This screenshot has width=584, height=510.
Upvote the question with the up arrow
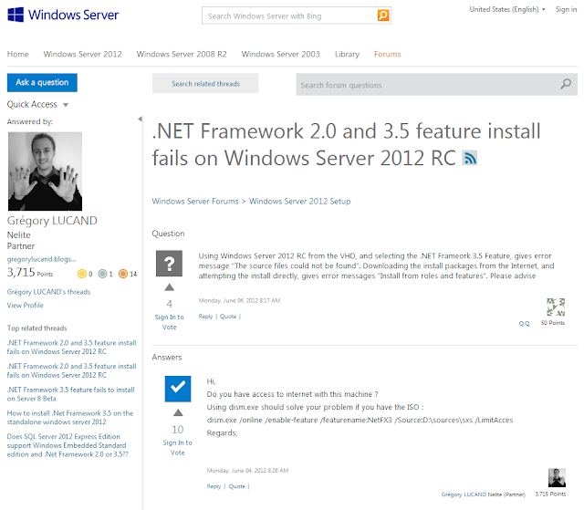pos(169,287)
